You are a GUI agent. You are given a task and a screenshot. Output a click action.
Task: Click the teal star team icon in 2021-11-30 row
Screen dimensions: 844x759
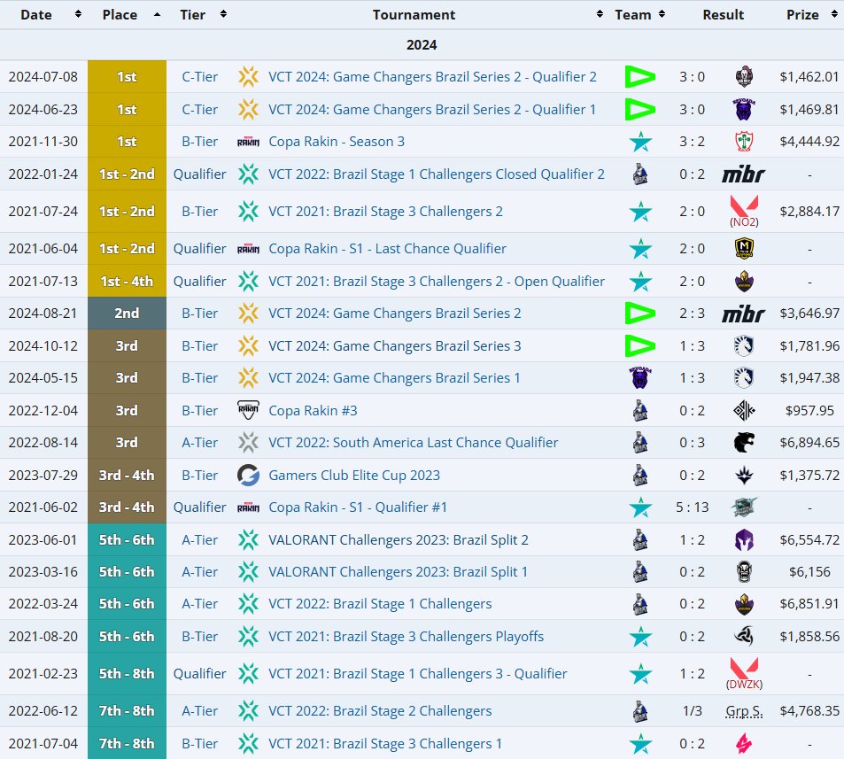pos(640,142)
